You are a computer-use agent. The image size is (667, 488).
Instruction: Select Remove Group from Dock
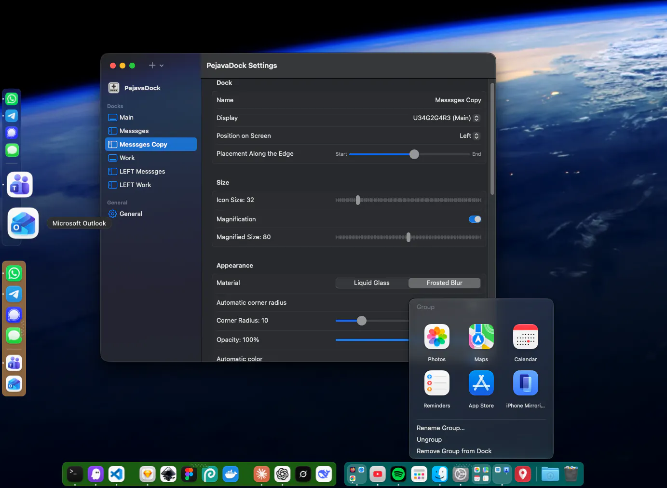click(454, 451)
